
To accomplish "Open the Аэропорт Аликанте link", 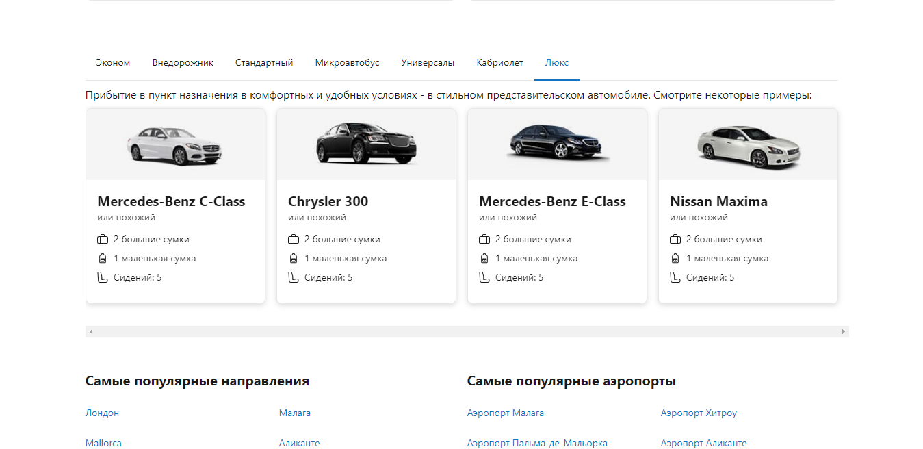I will (x=703, y=443).
